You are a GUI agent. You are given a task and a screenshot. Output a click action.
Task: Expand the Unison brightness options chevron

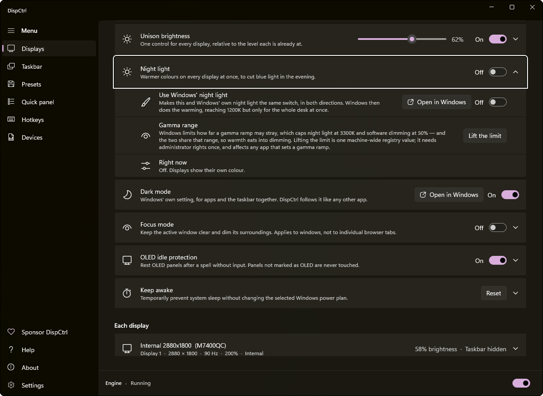(x=516, y=39)
